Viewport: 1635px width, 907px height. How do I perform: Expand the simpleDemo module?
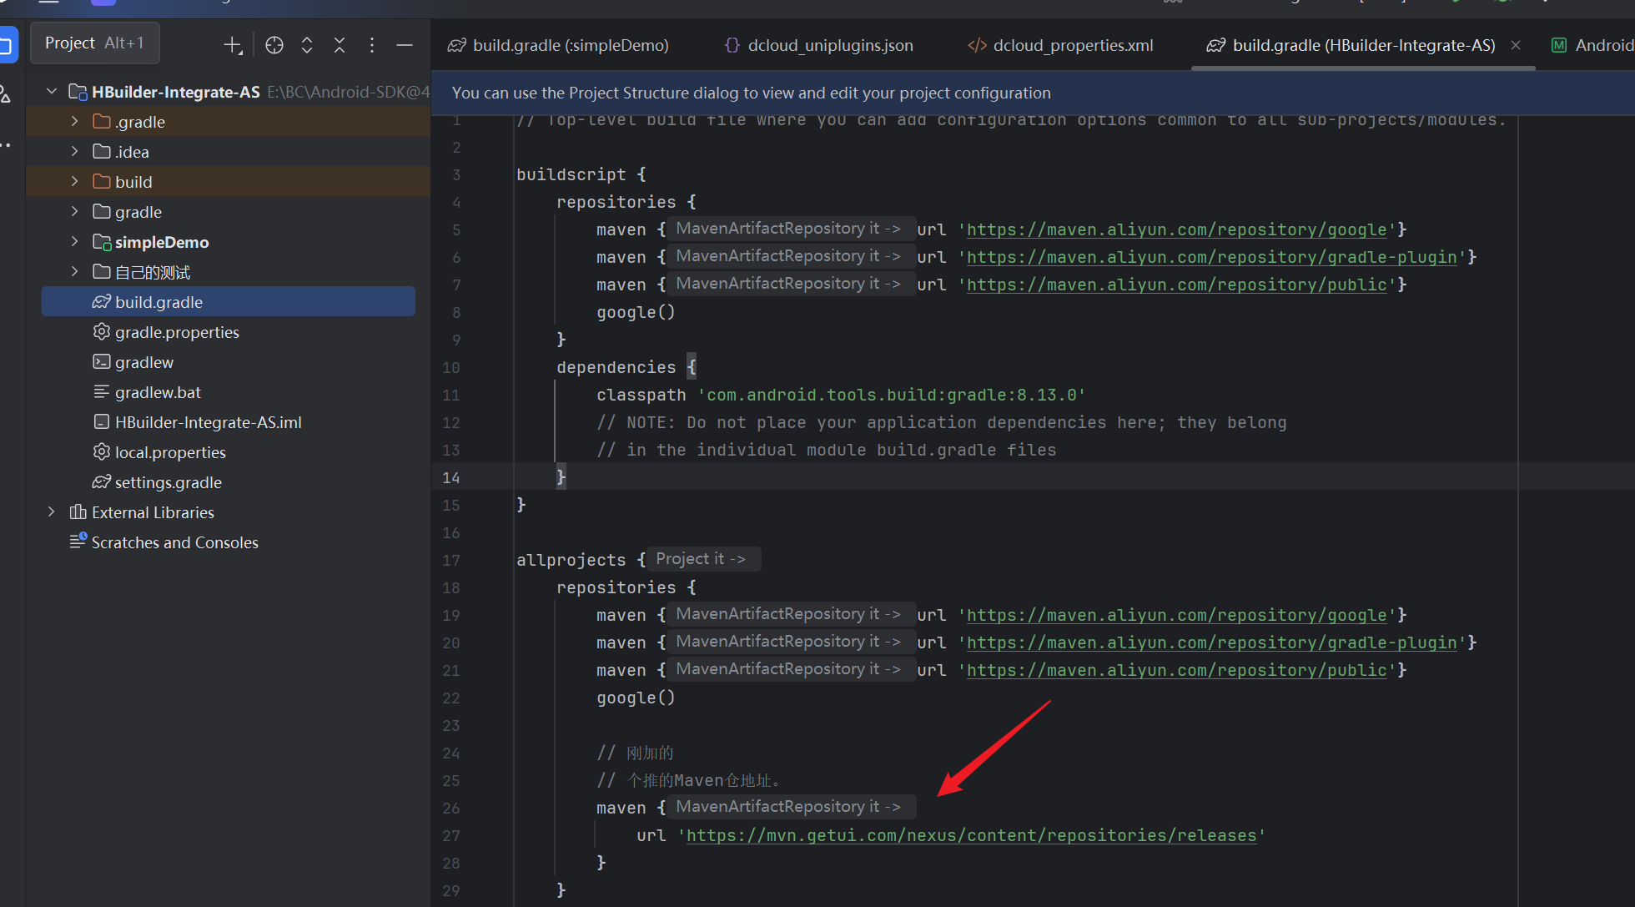[75, 242]
